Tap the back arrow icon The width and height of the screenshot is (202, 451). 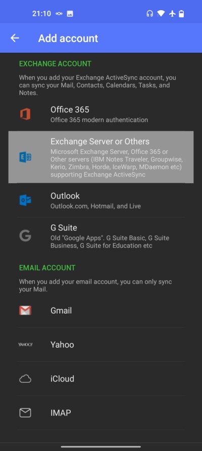coord(15,38)
